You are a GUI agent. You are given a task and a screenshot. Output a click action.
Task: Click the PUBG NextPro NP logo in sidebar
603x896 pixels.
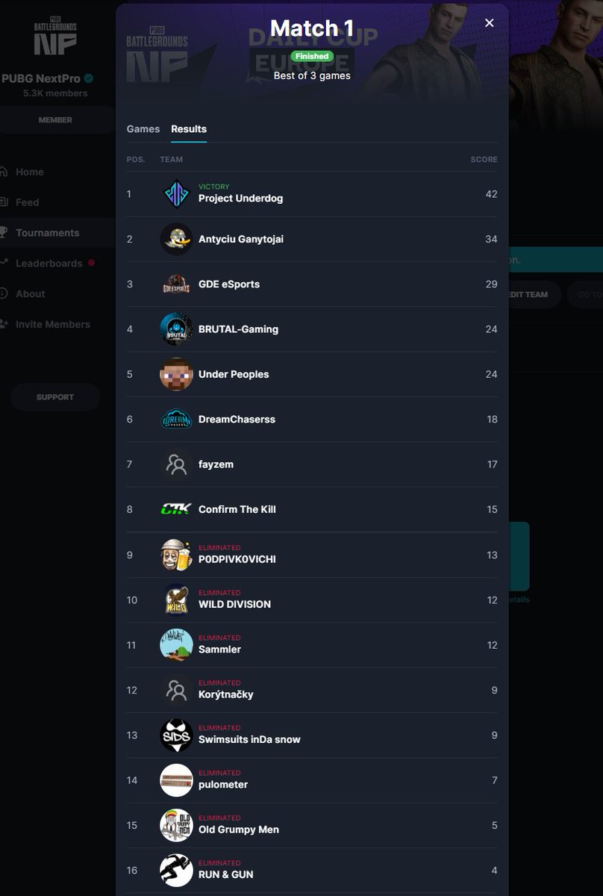click(55, 35)
